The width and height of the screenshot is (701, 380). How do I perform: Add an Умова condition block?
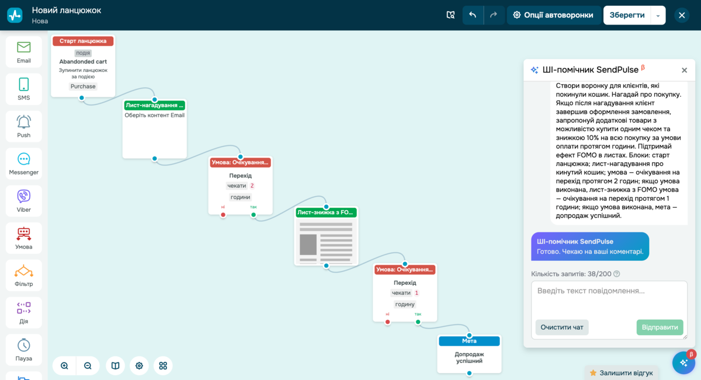click(24, 239)
